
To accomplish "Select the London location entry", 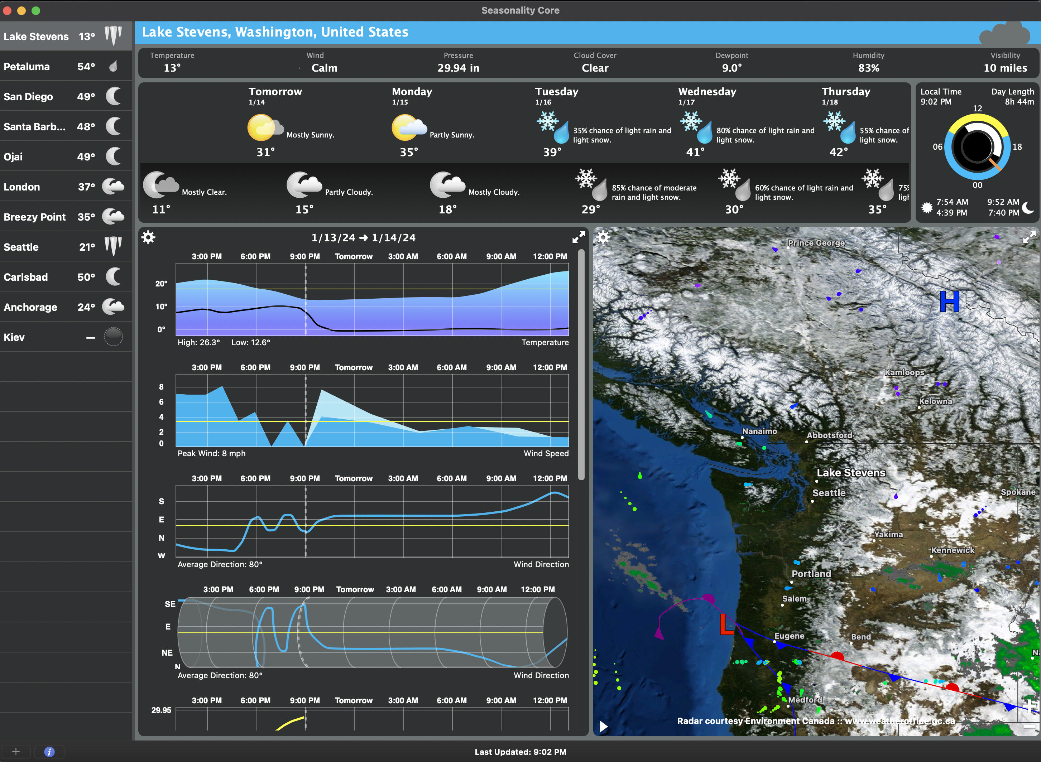I will (x=64, y=187).
